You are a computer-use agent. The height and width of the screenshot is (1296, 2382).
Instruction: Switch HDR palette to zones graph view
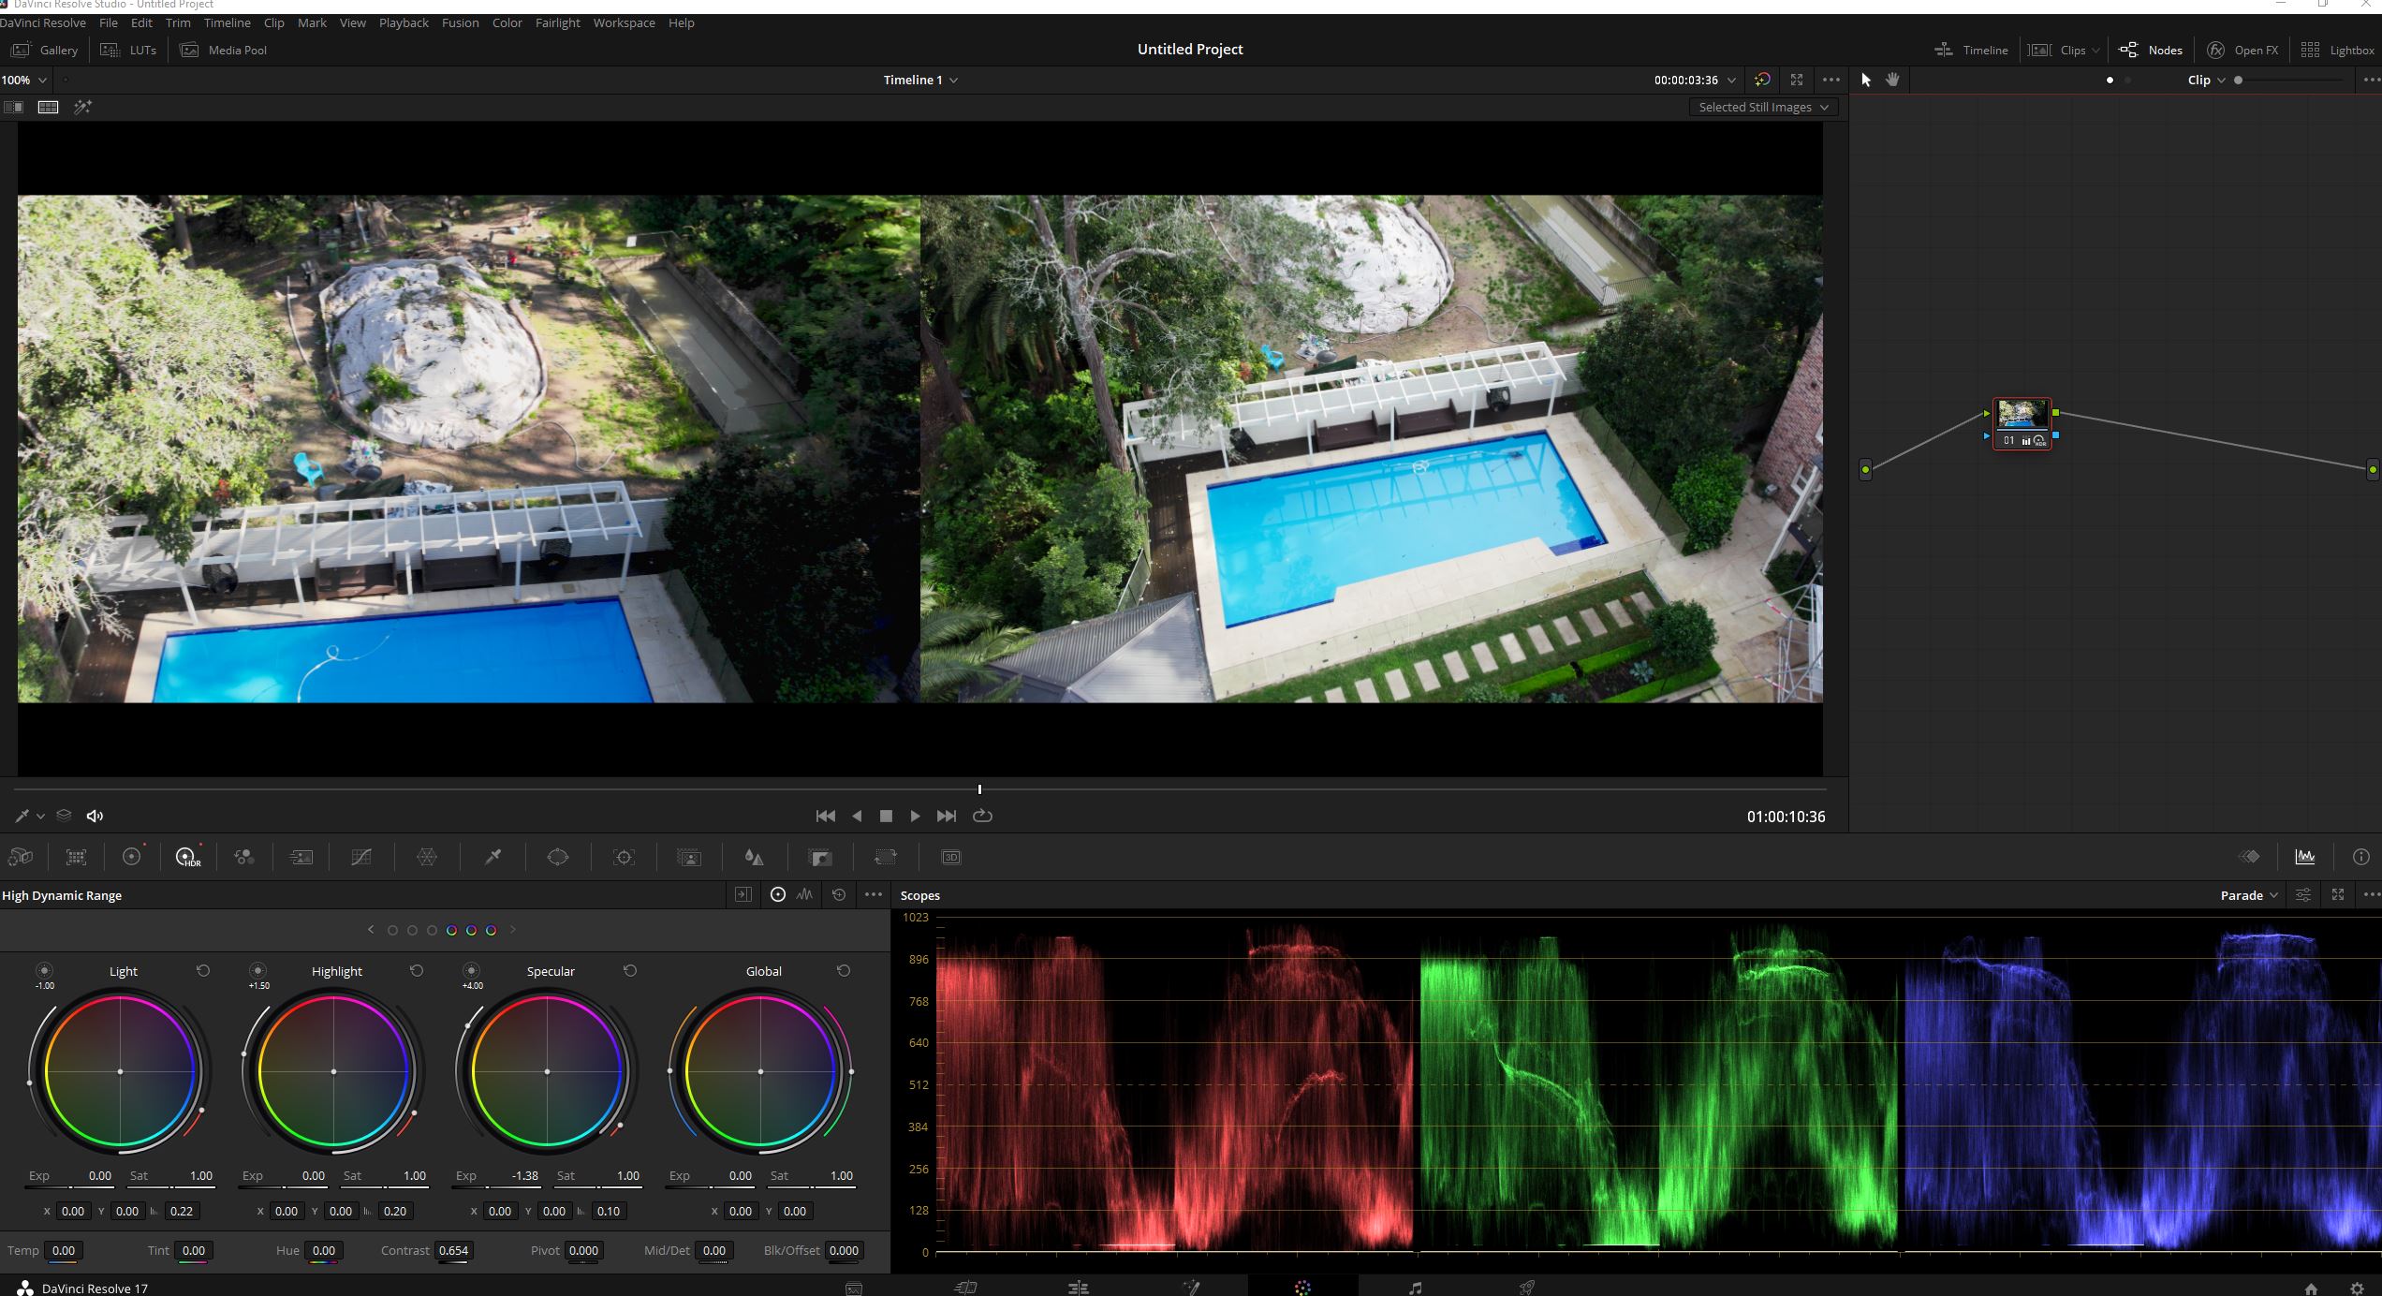click(x=804, y=894)
